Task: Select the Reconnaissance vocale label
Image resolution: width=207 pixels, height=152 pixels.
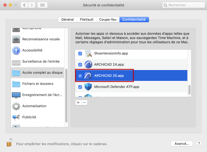Action: (x=41, y=39)
